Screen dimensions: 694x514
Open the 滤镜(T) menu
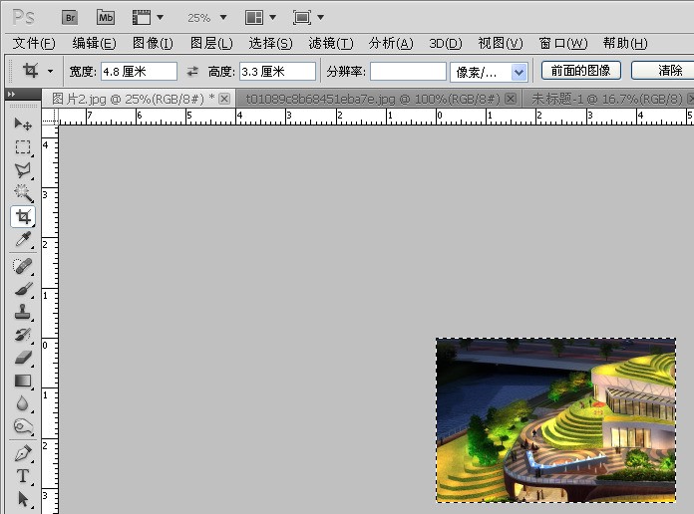tap(331, 44)
